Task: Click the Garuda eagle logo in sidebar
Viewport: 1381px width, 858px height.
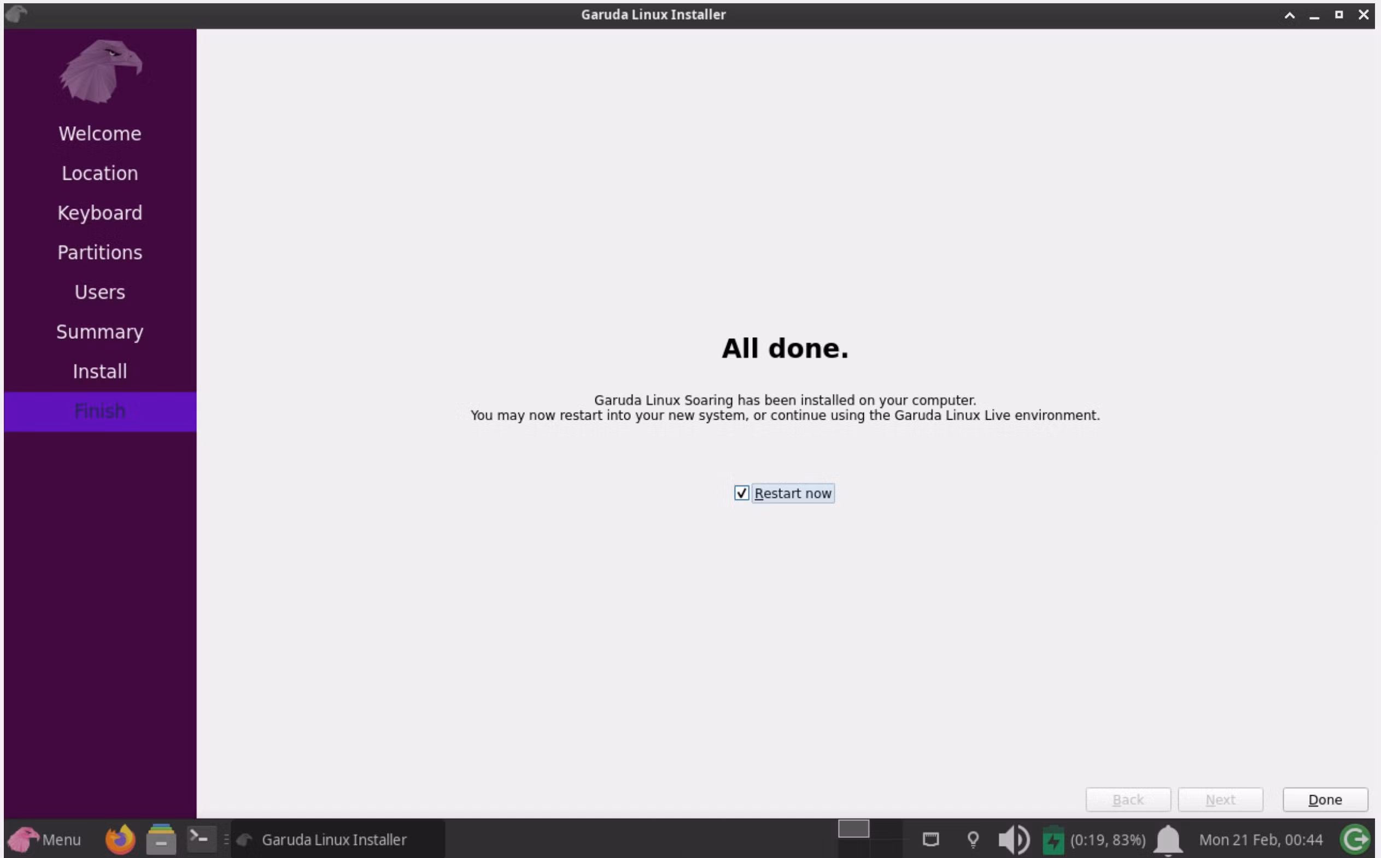Action: (x=101, y=72)
